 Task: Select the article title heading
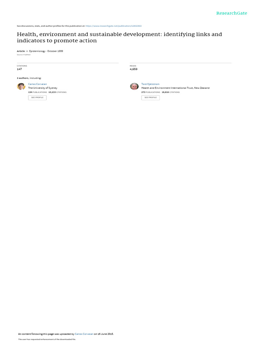click(120, 37)
